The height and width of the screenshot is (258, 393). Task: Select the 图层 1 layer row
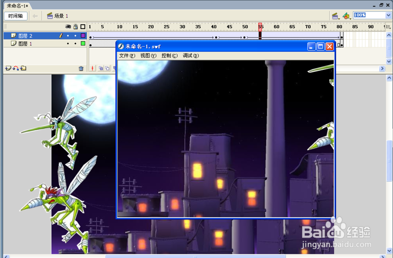[x=45, y=44]
